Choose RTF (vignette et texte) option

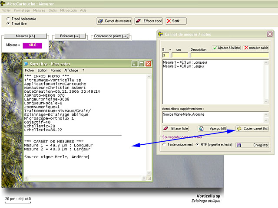(197, 144)
